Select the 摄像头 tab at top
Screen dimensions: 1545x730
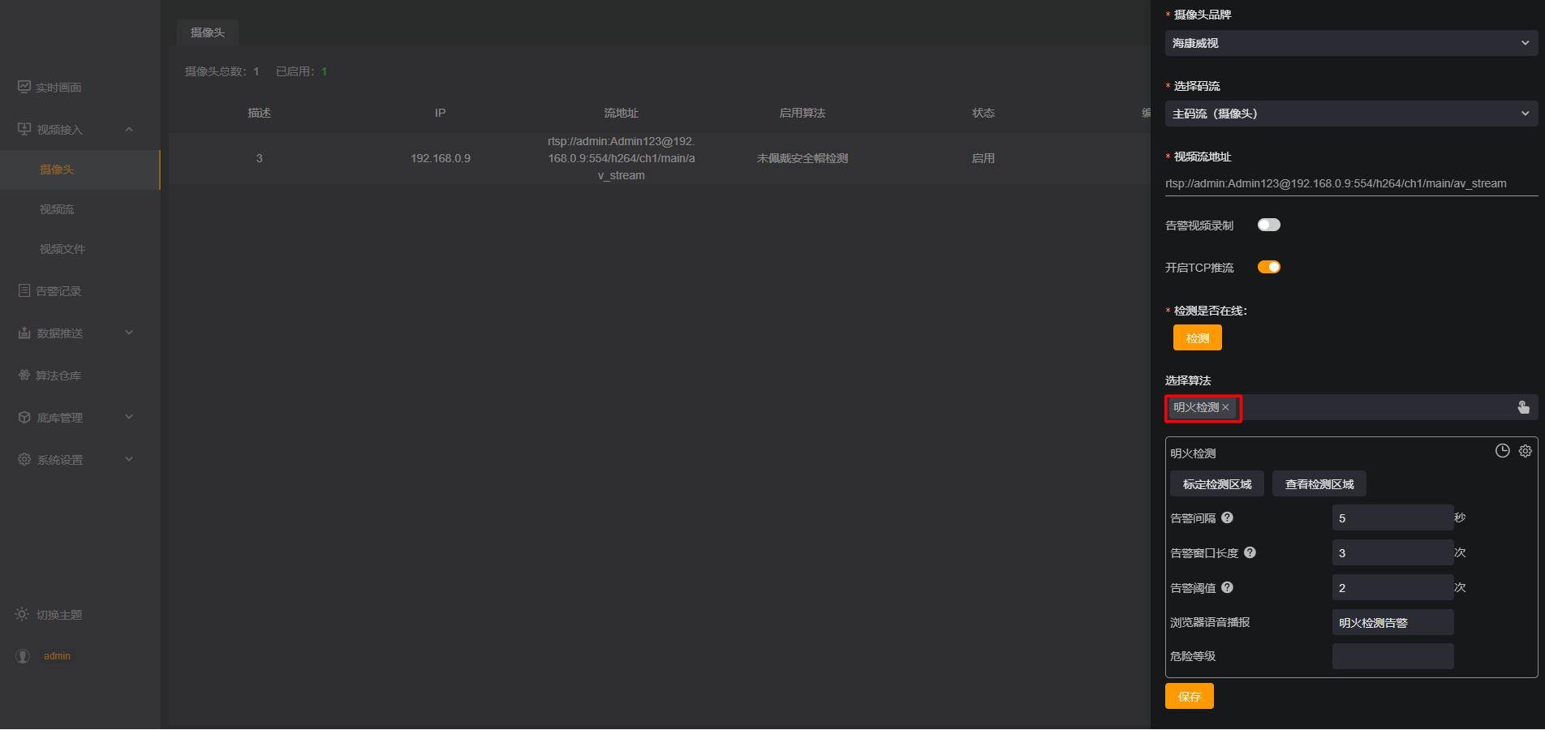click(208, 32)
